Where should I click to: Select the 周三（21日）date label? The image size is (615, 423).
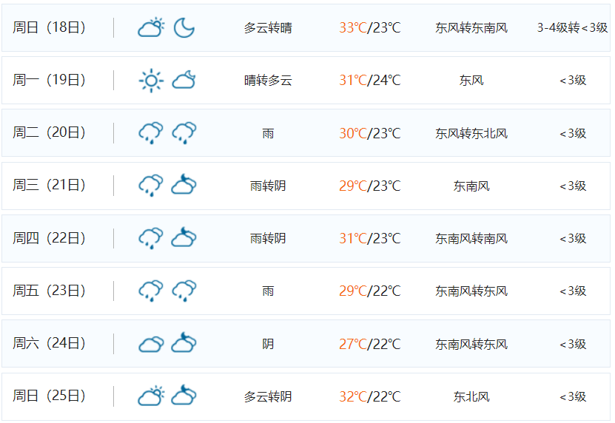[x=49, y=185]
